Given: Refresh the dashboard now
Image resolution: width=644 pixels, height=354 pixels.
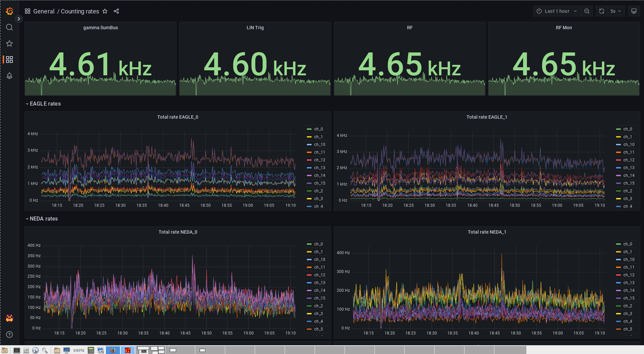Looking at the screenshot, I should tap(601, 11).
